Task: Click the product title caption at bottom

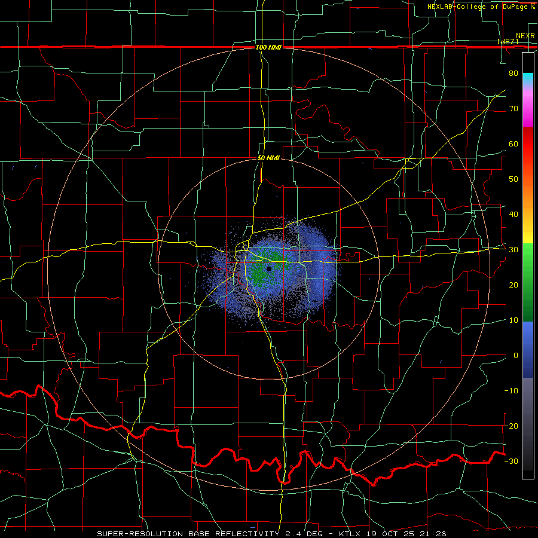Action: coord(272,534)
